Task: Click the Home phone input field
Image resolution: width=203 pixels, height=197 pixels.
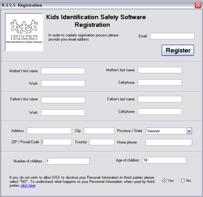Action: tap(169, 142)
